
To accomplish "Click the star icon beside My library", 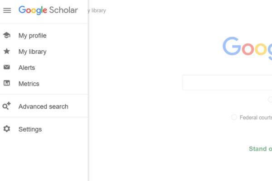I will 7,52.
